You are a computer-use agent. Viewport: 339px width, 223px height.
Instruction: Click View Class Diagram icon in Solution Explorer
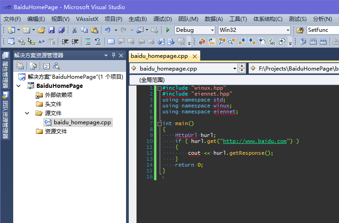tap(56, 66)
